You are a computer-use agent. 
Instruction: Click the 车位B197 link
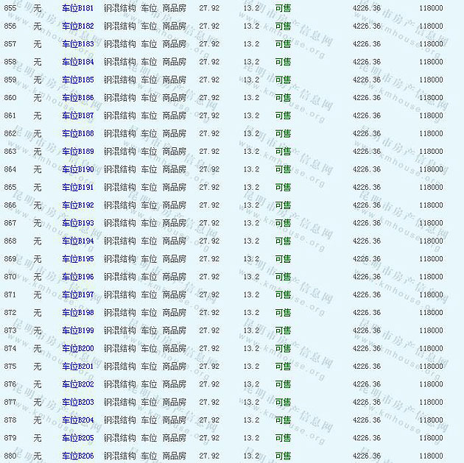pos(78,295)
